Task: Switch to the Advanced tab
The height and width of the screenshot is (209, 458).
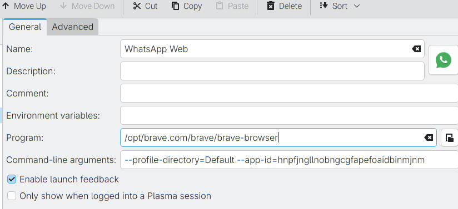Action: (72, 27)
